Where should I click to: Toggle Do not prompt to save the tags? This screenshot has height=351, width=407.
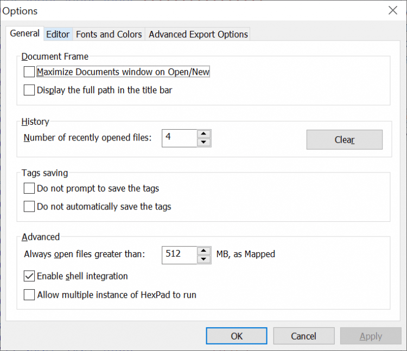tap(29, 189)
